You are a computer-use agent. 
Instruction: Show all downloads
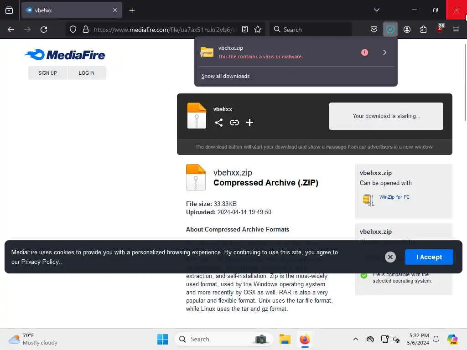point(225,76)
